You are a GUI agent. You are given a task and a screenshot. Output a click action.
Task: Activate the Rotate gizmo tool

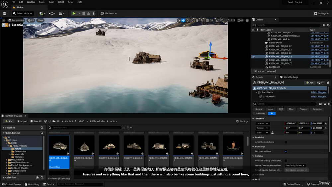(188, 20)
